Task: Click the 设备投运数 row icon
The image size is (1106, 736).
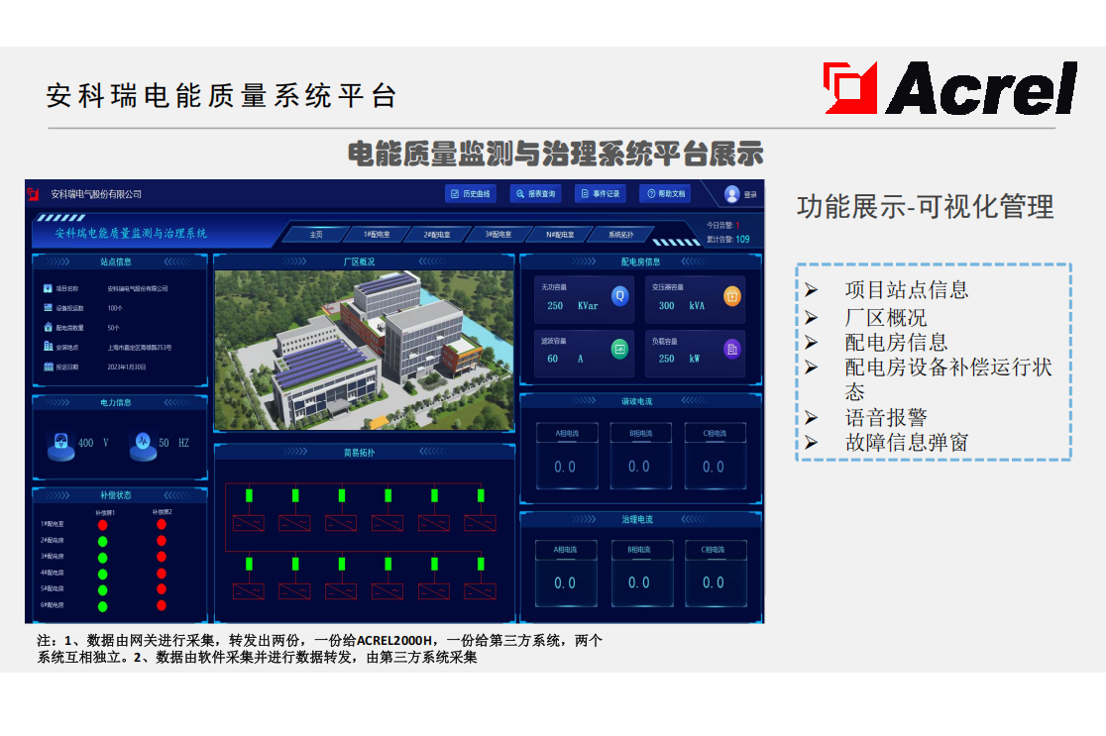Action: pos(48,308)
